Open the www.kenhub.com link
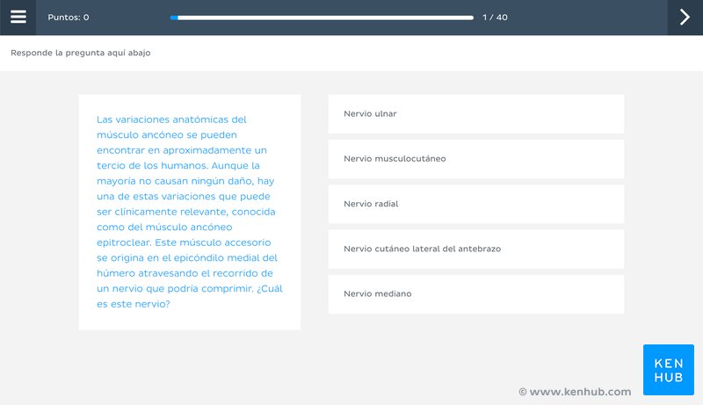This screenshot has height=405, width=703. (x=575, y=392)
